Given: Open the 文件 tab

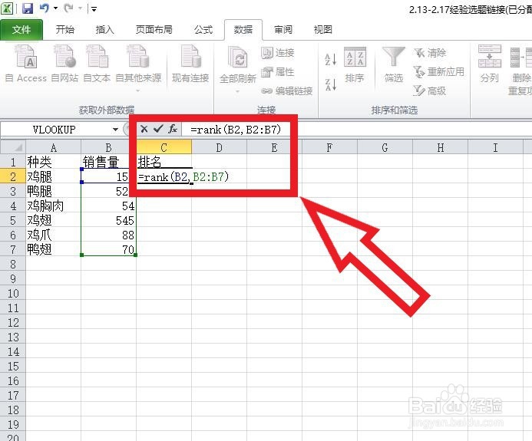Looking at the screenshot, I should [21, 30].
